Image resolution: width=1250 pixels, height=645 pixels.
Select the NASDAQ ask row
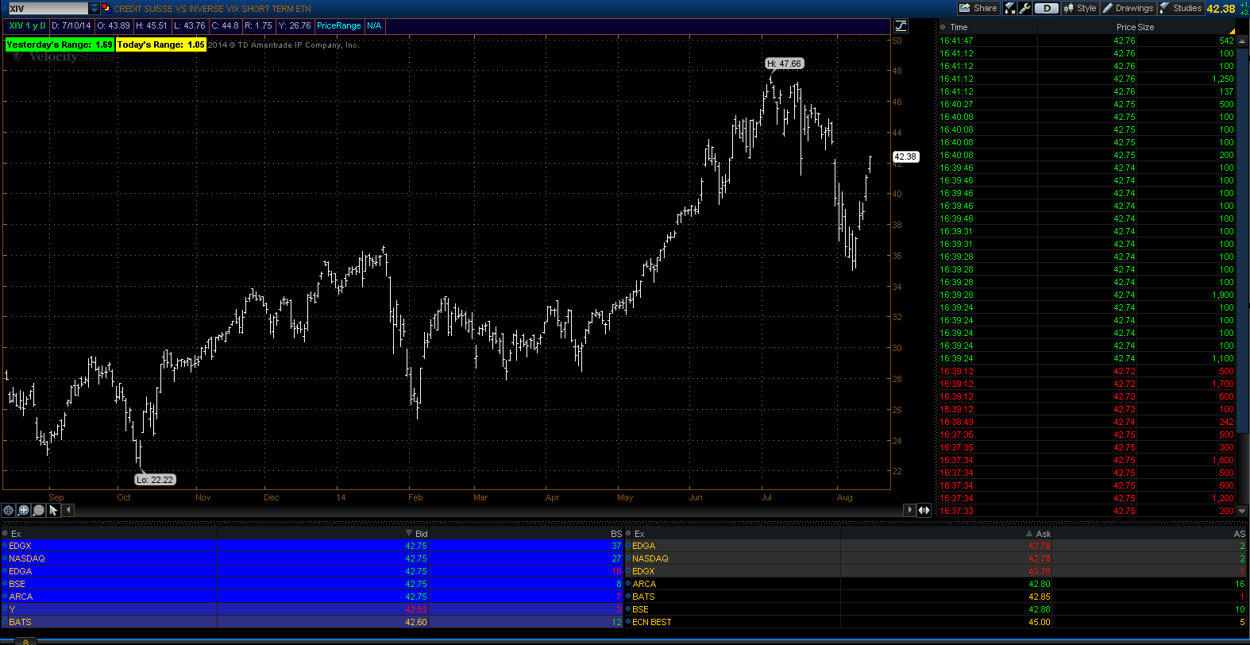936,558
